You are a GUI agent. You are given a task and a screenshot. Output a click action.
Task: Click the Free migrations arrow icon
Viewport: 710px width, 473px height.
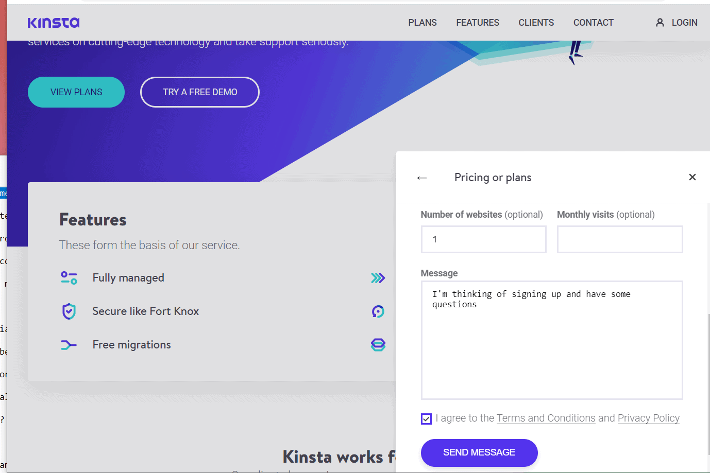click(69, 345)
